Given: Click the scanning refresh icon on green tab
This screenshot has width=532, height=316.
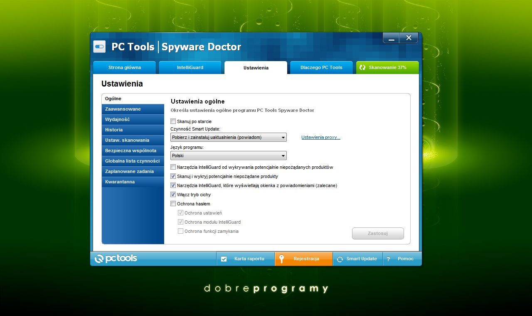Looking at the screenshot, I should pos(362,67).
